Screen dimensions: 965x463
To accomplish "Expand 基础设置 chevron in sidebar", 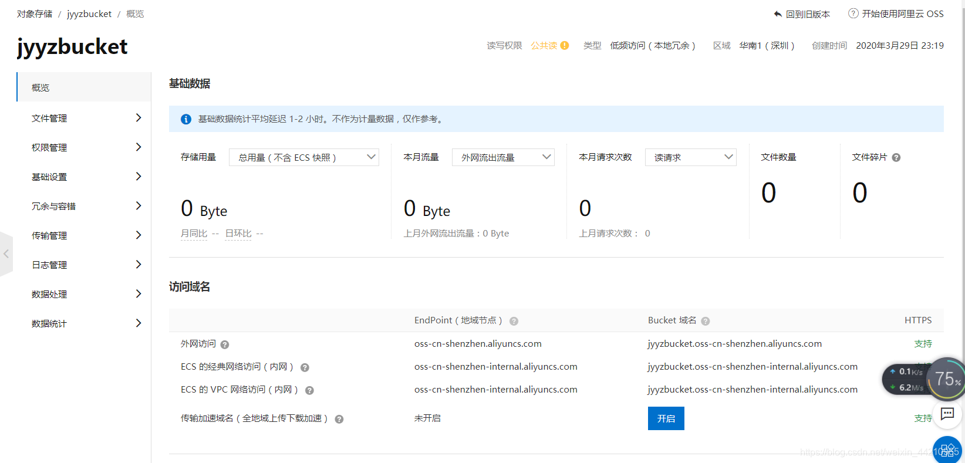I will [139, 177].
